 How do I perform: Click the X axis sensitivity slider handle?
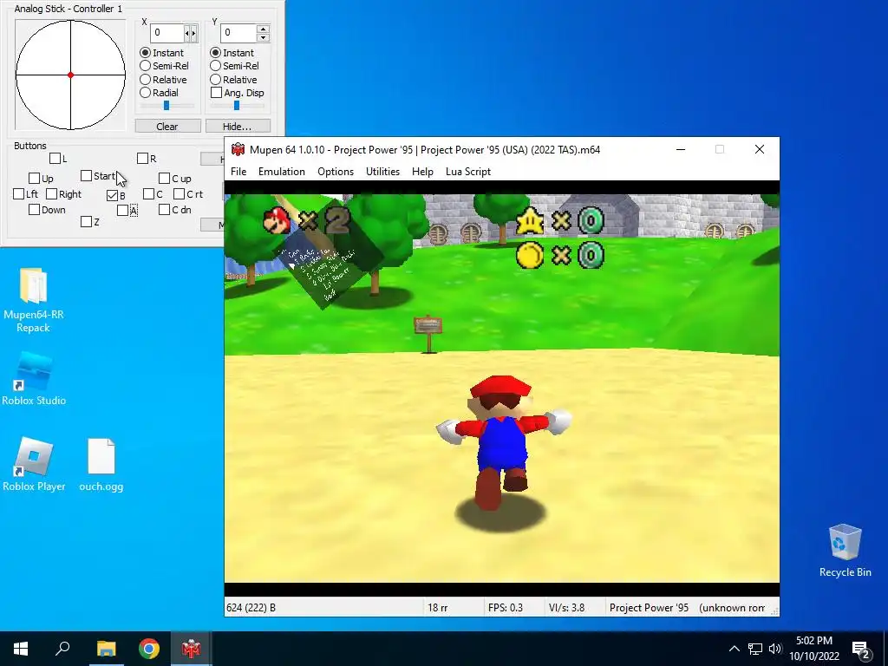166,105
